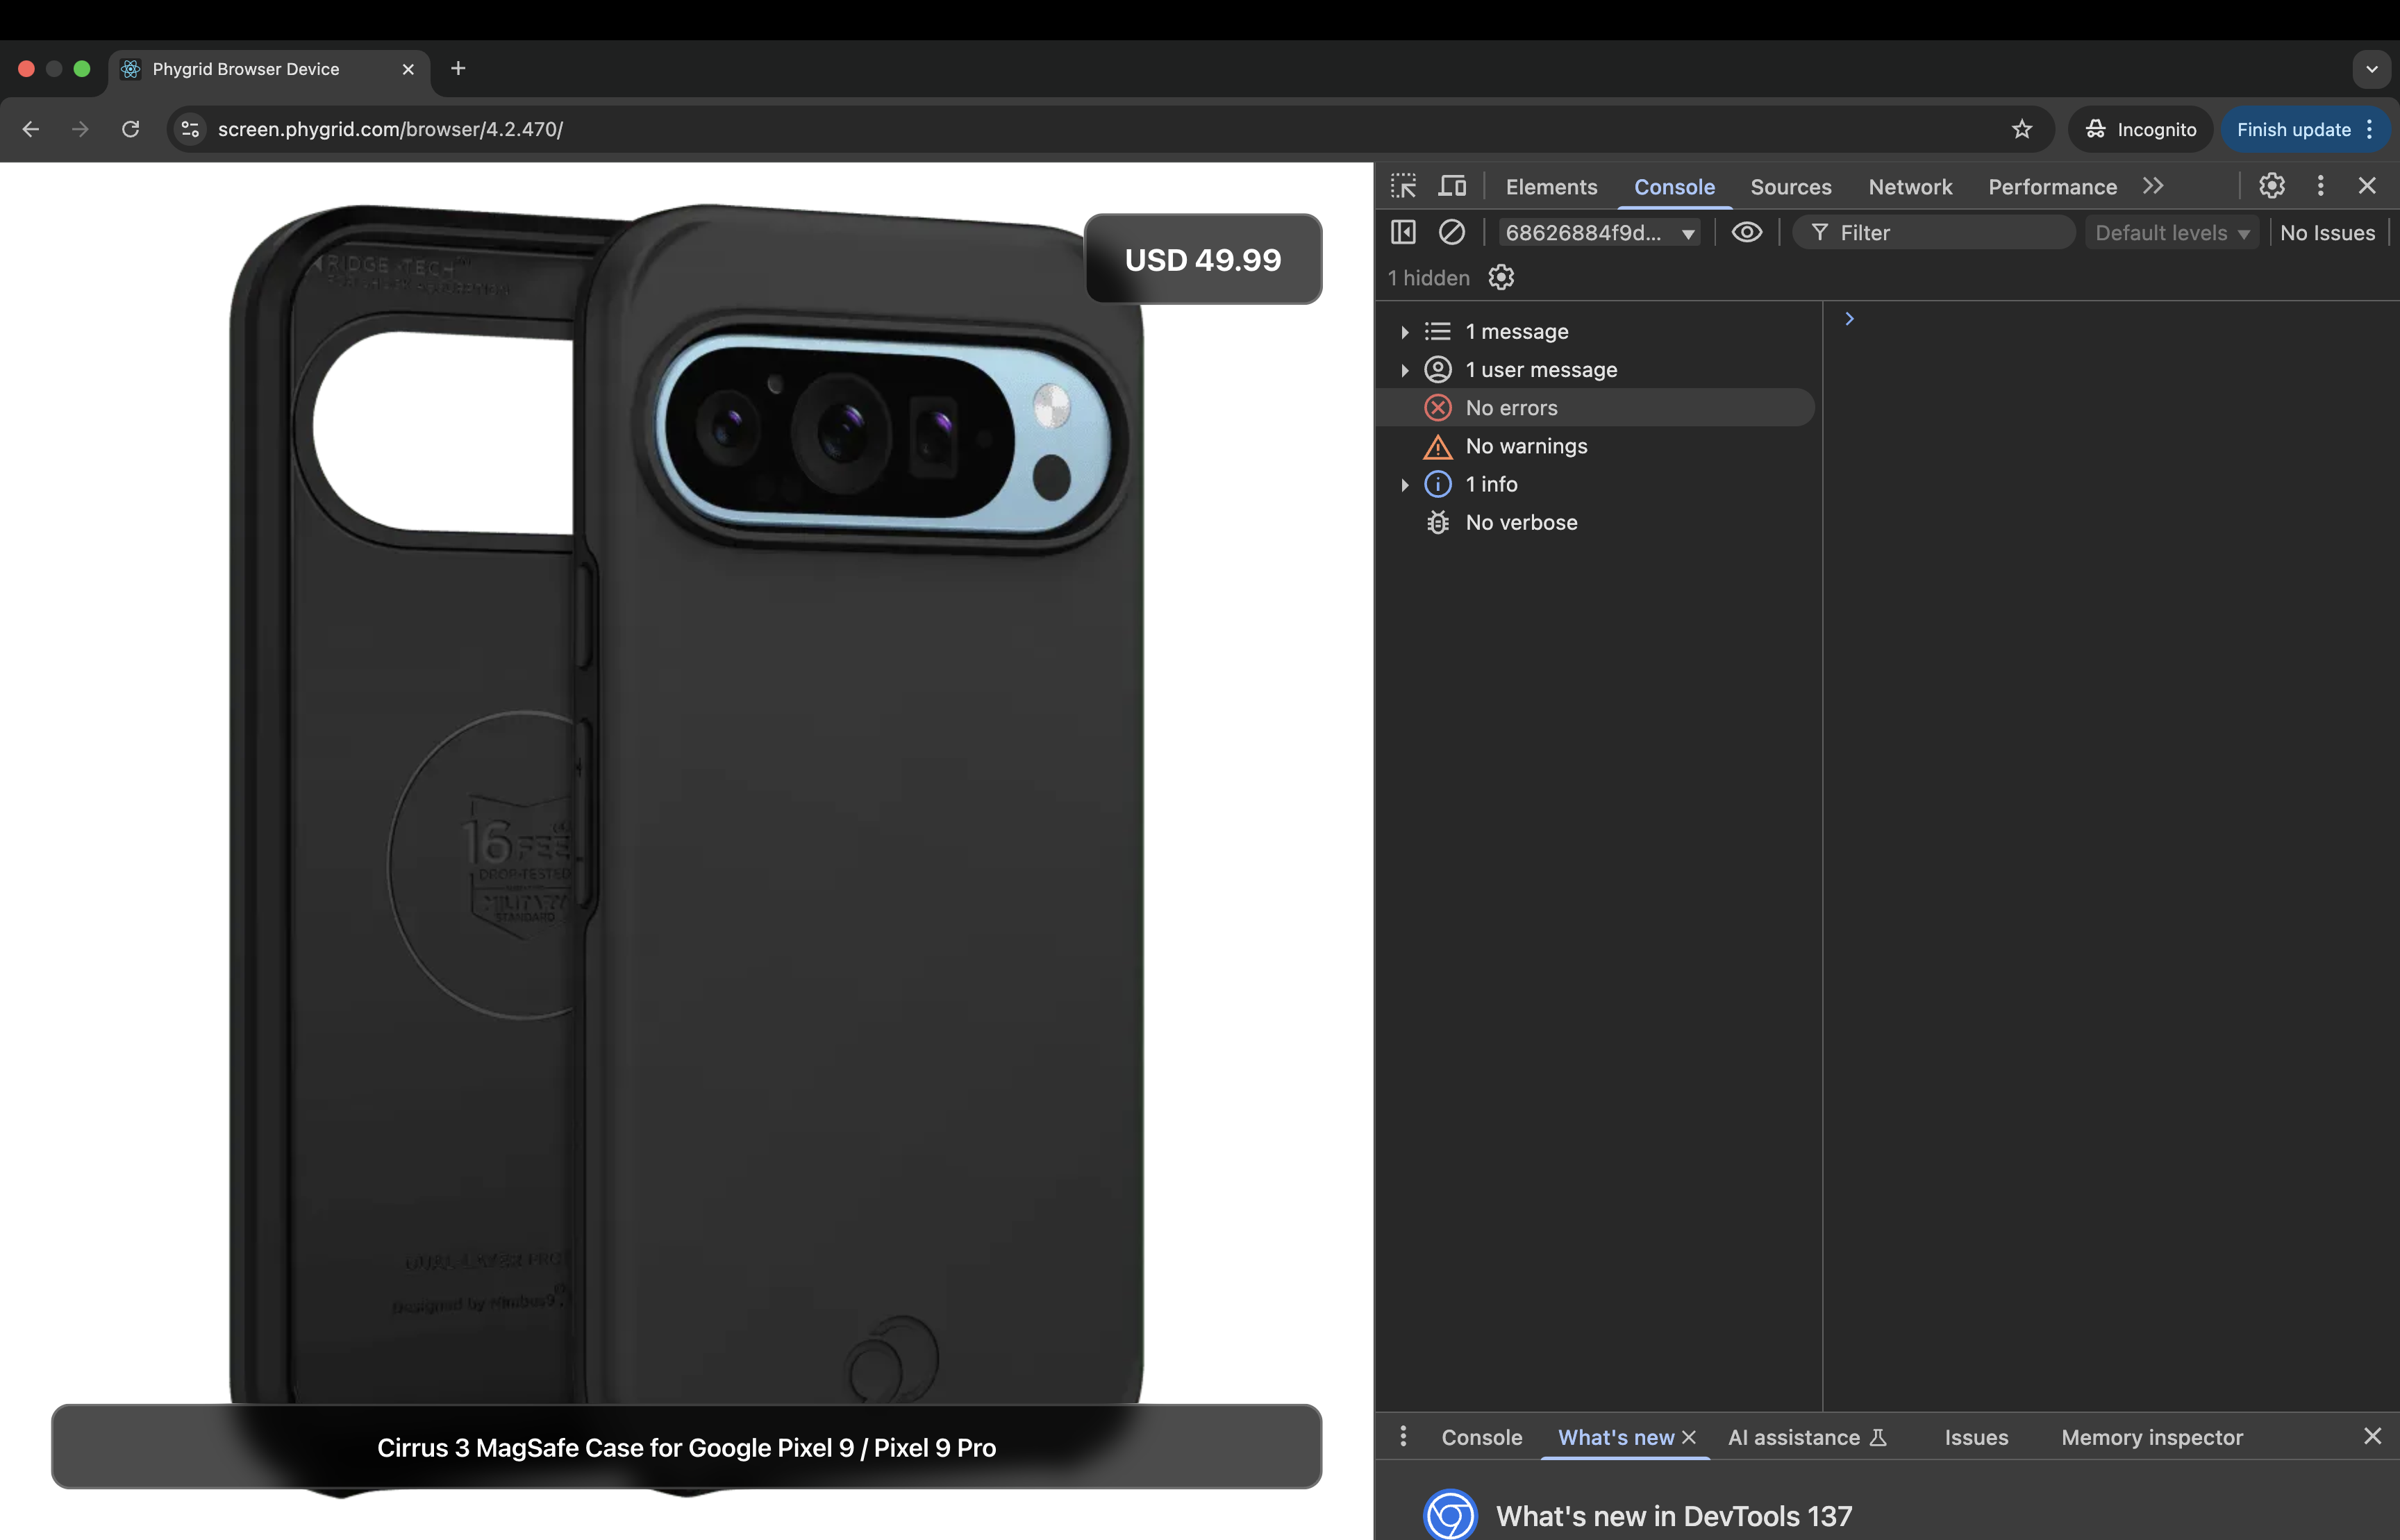Open DevTools customize three-dot menu
The height and width of the screenshot is (1540, 2400).
pyautogui.click(x=2321, y=186)
